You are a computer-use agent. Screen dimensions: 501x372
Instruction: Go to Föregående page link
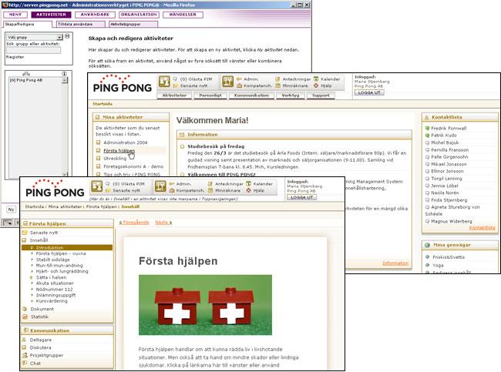134,223
